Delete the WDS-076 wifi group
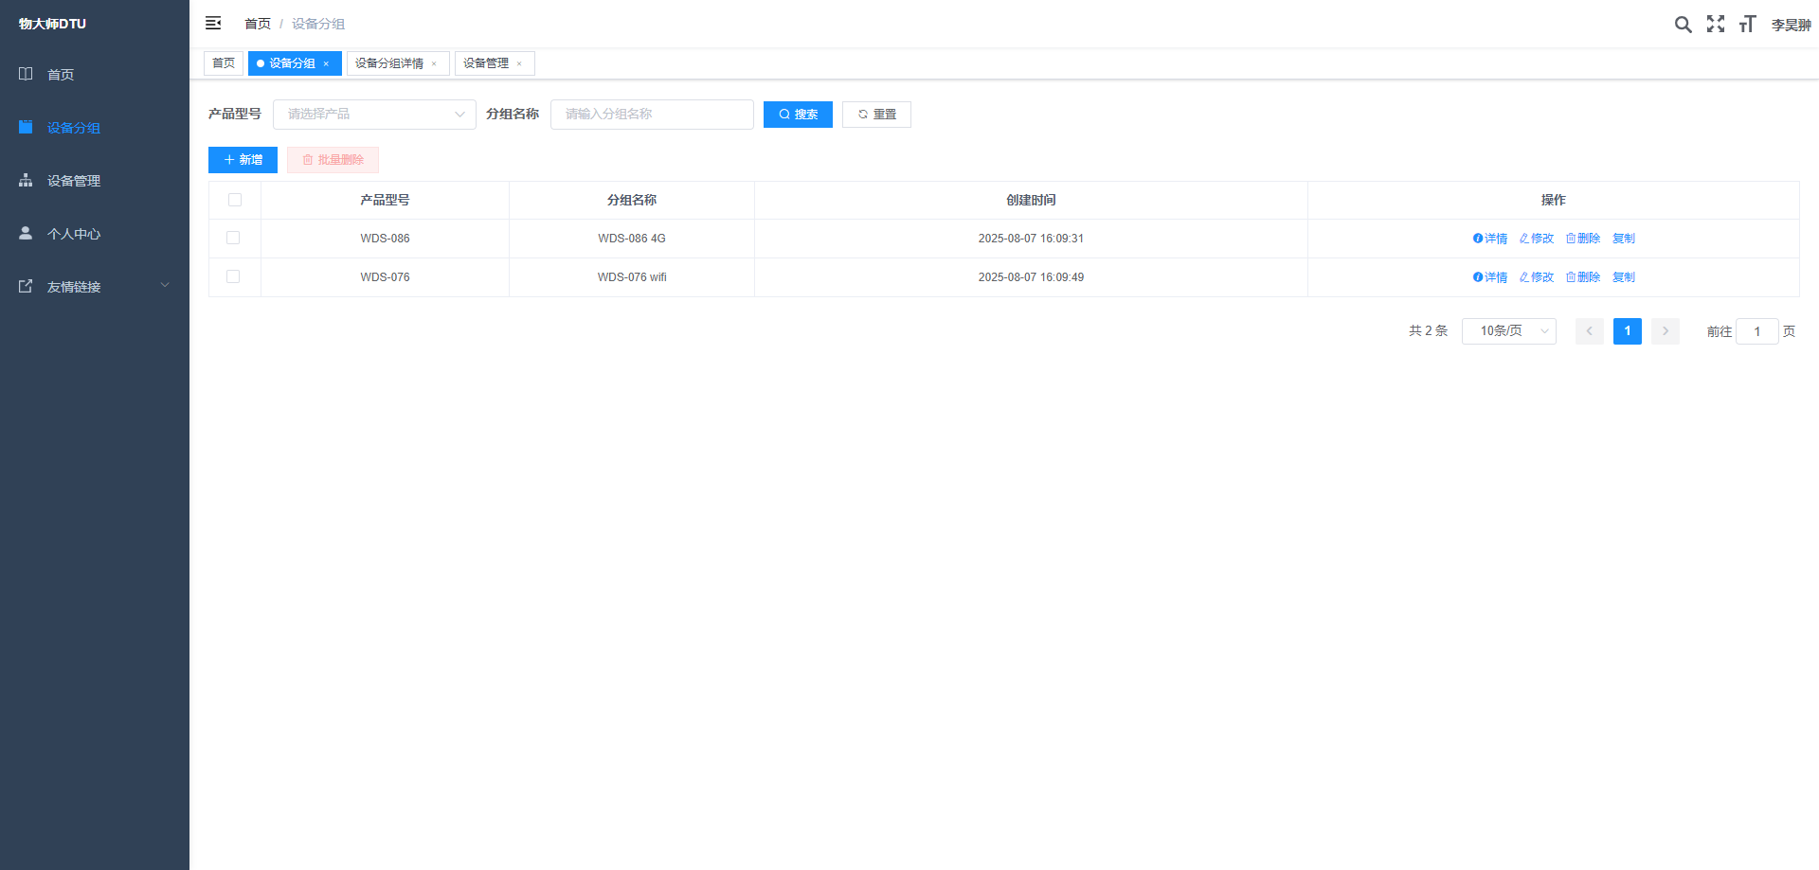This screenshot has height=870, width=1819. (1583, 277)
